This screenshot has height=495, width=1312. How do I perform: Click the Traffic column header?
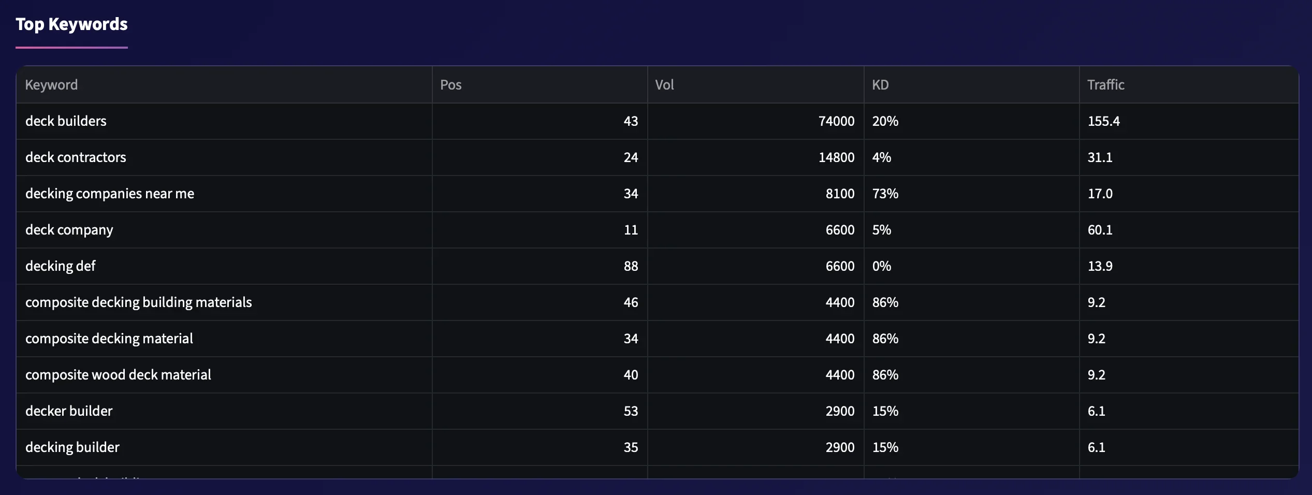click(x=1105, y=85)
